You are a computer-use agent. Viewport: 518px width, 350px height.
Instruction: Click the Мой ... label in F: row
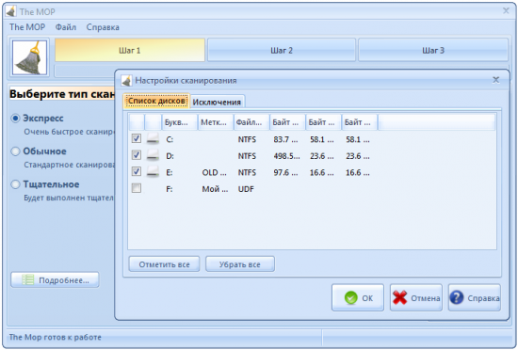point(215,189)
